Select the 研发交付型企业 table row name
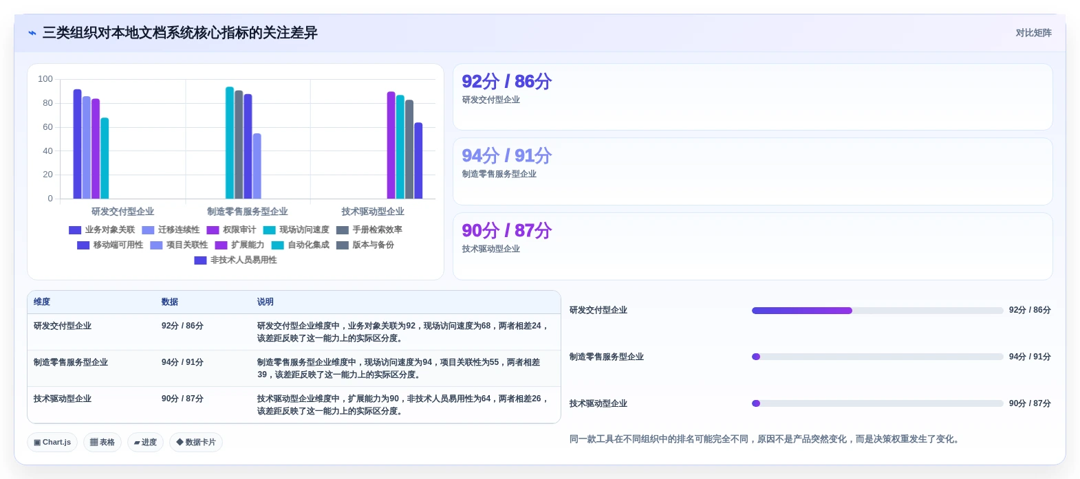This screenshot has height=479, width=1080. pyautogui.click(x=63, y=326)
